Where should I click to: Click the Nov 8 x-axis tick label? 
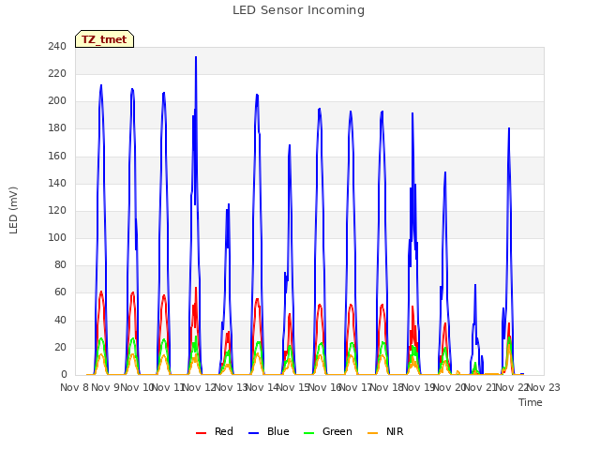(75, 387)
